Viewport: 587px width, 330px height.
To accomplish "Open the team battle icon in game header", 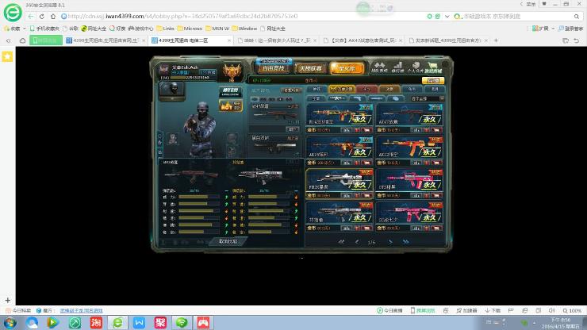I will click(379, 67).
